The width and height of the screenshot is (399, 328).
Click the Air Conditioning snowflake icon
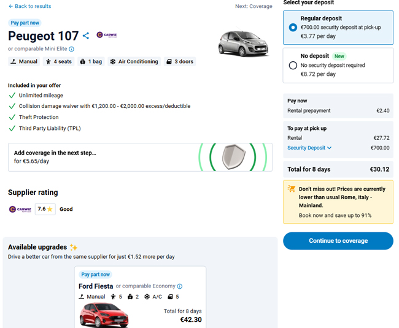(x=113, y=61)
